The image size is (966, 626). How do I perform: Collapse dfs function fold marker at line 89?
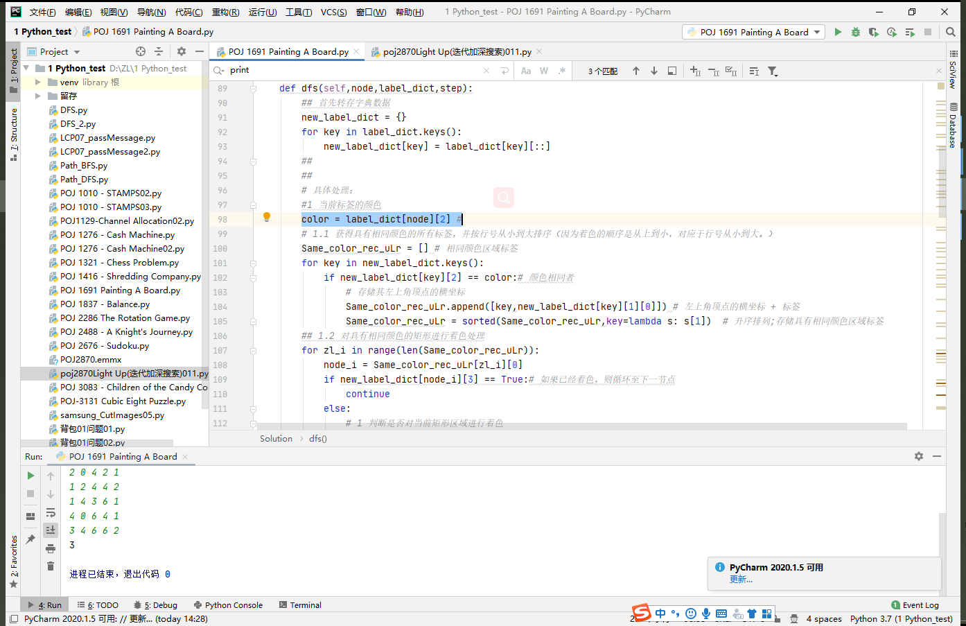pos(253,88)
